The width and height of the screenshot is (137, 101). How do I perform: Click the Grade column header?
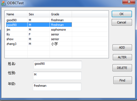point(61,14)
